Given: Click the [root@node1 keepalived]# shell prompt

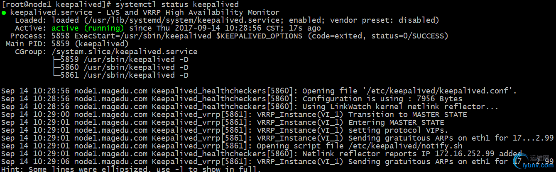Looking at the screenshot, I should 56,5.
